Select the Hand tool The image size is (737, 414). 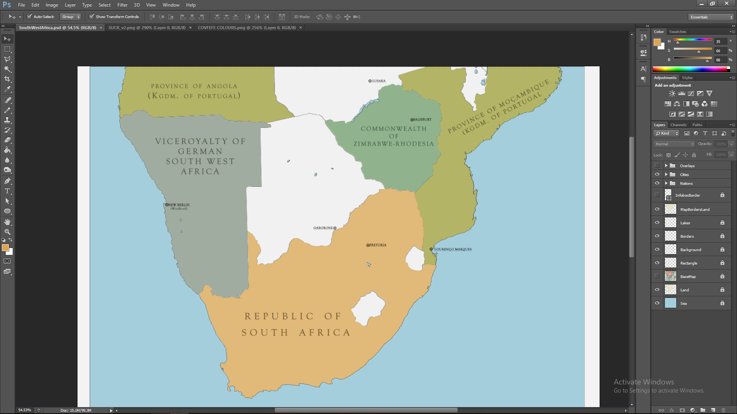[7, 222]
